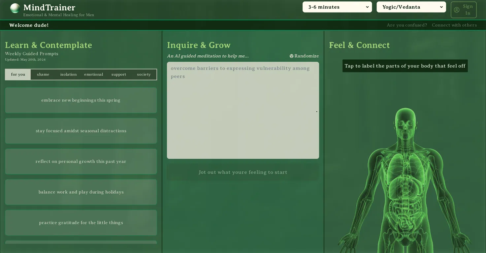Open the support tab
Viewport: 486px width, 253px height.
point(118,74)
